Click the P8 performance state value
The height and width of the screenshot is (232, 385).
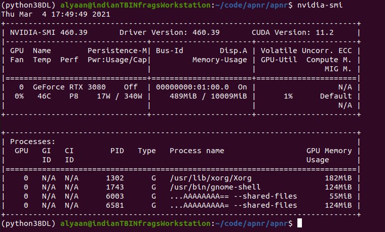tap(73, 96)
